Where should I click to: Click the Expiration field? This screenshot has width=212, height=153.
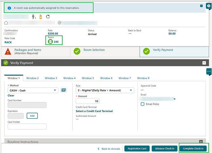pyautogui.click(x=16, y=116)
